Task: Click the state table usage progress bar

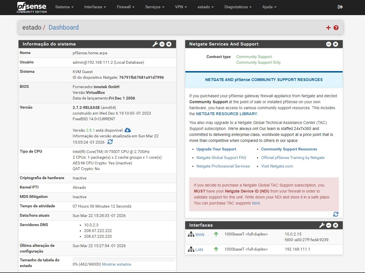Action: 124,259
